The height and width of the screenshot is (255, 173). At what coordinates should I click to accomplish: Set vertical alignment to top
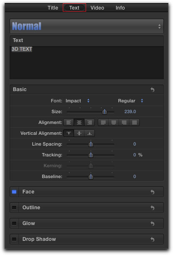click(x=69, y=134)
